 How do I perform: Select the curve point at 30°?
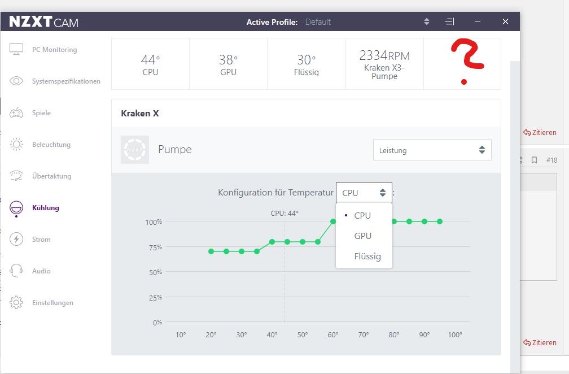(x=242, y=251)
